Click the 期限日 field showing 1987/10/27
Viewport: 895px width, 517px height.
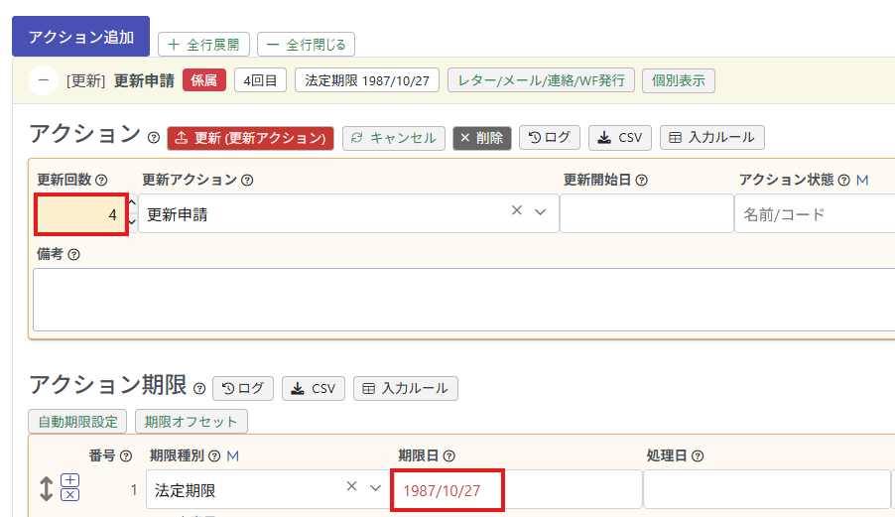click(447, 490)
